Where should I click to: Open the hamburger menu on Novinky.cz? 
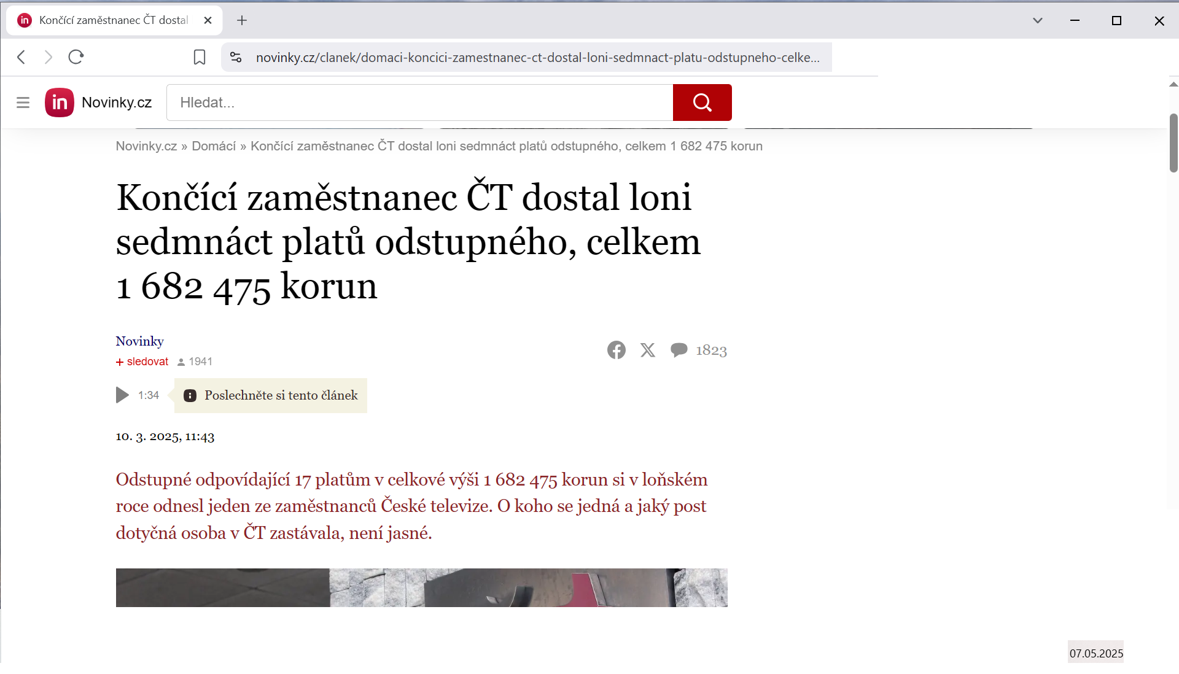pyautogui.click(x=23, y=103)
